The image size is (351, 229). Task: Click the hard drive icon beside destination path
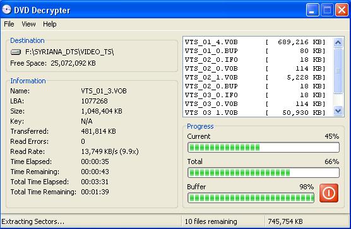(16, 52)
